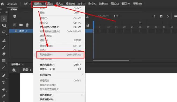
Task: Open the 修改(M) menu
Action: [x=70, y=4]
